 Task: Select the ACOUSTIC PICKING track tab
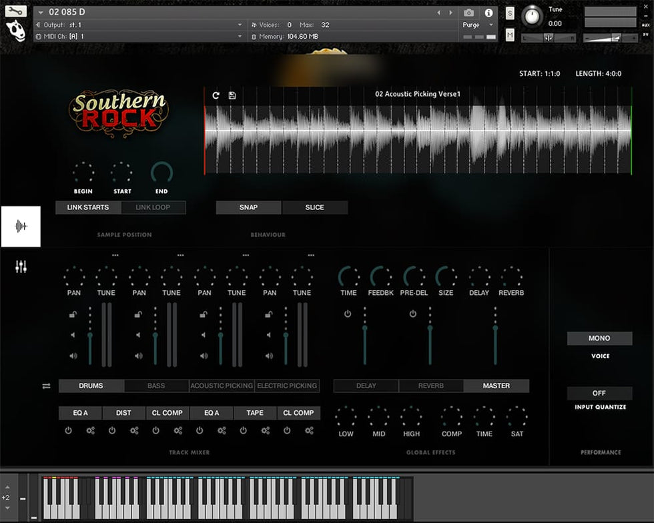point(222,386)
